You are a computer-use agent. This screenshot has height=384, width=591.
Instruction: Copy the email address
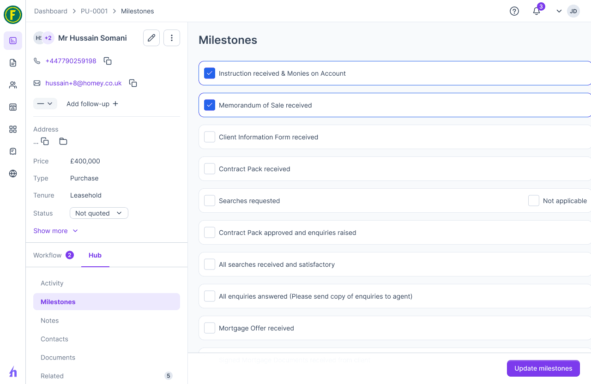point(133,83)
